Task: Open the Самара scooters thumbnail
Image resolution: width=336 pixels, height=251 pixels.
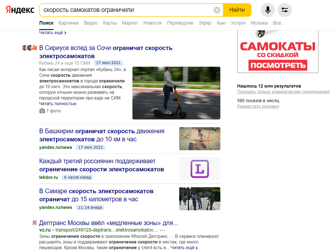Action: click(x=200, y=199)
